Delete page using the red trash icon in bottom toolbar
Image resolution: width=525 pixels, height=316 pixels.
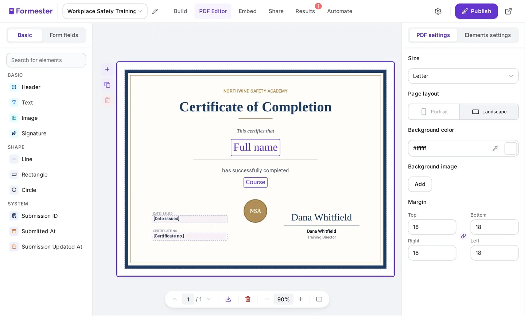(x=248, y=299)
